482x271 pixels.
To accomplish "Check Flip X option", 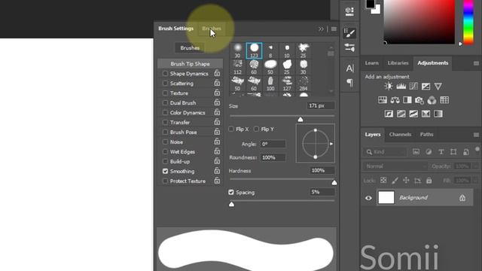I will click(231, 129).
